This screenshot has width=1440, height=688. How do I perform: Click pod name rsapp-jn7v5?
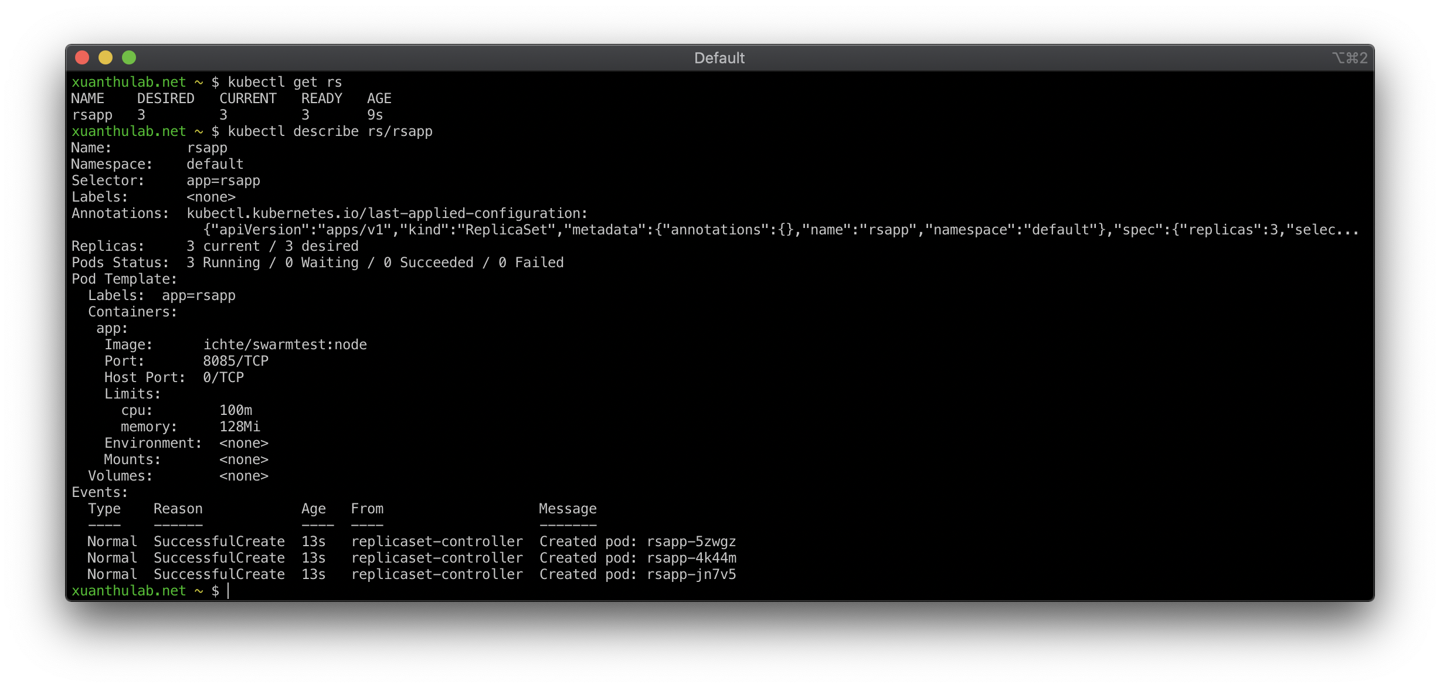click(691, 574)
